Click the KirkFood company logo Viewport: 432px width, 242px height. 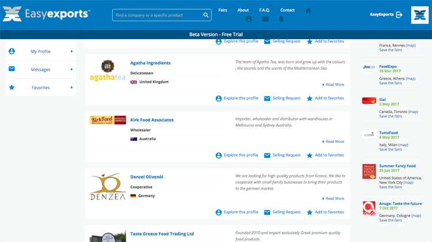[x=108, y=120]
